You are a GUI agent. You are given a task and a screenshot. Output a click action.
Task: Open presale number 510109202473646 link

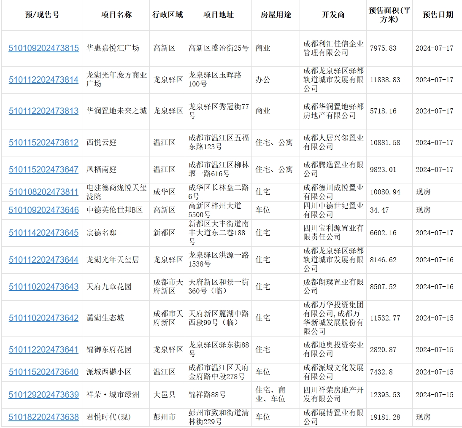pos(43,210)
